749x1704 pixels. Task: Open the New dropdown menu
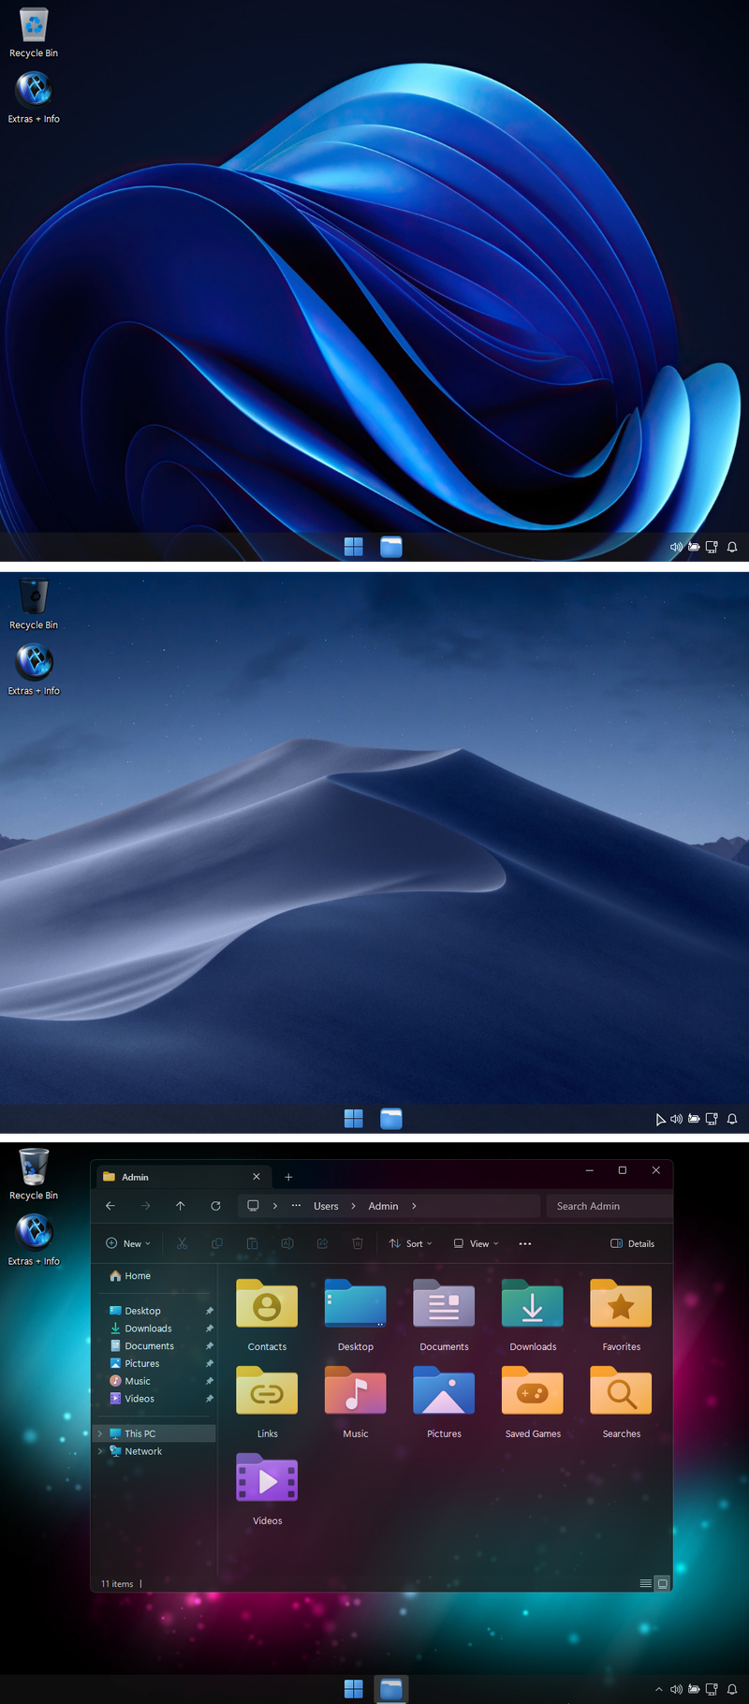click(x=128, y=1243)
